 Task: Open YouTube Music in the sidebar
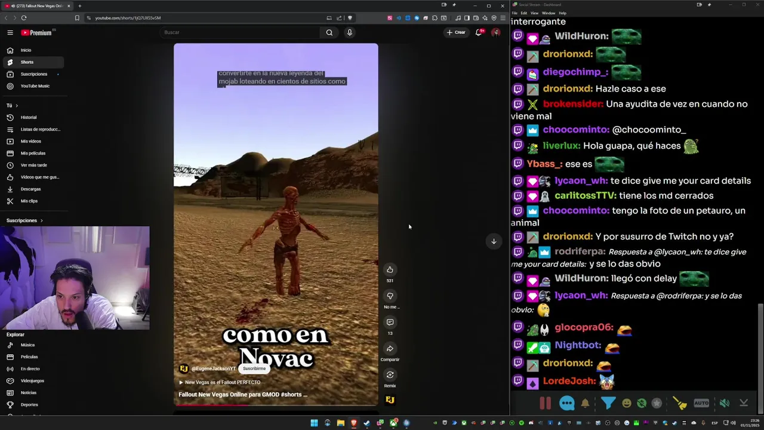click(x=32, y=86)
